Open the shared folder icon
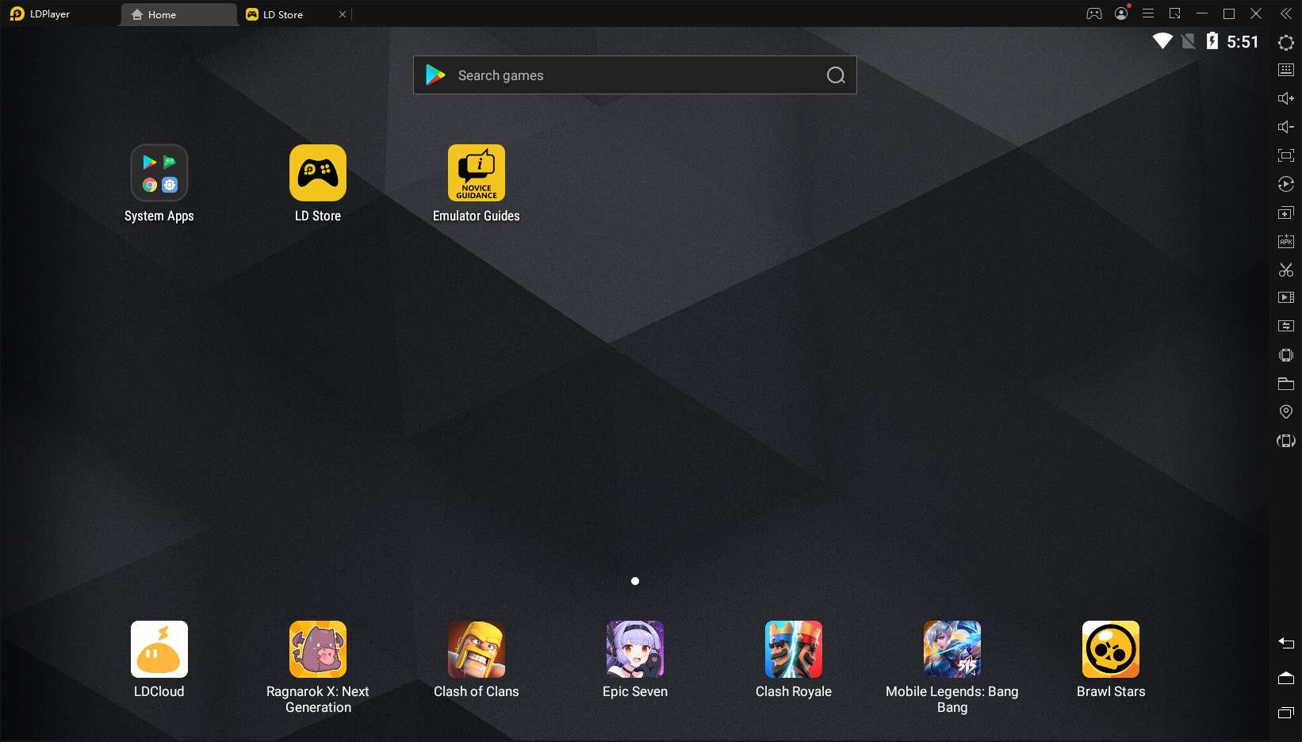The width and height of the screenshot is (1302, 742). coord(1286,384)
